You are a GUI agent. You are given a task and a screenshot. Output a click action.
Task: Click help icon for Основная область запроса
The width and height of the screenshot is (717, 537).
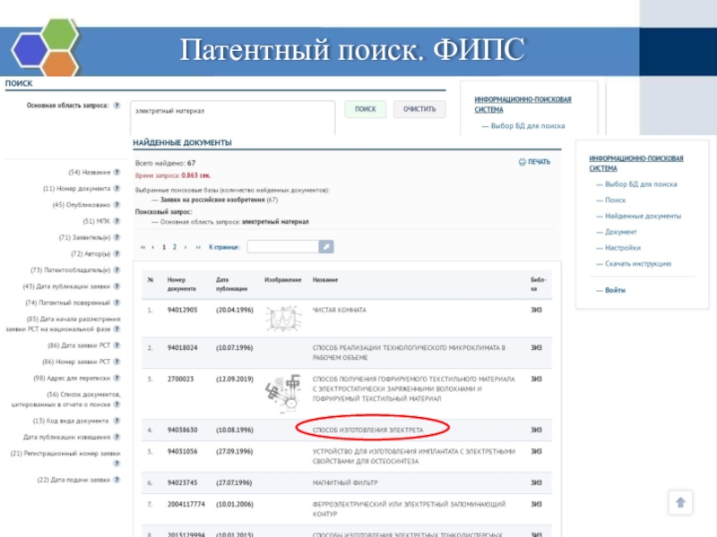tap(117, 105)
